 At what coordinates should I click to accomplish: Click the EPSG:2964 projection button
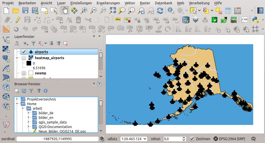click(230, 139)
